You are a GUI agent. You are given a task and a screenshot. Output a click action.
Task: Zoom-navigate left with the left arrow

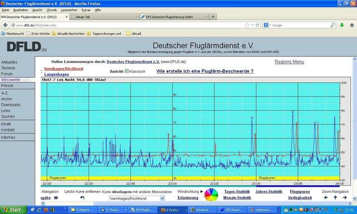(x=326, y=198)
